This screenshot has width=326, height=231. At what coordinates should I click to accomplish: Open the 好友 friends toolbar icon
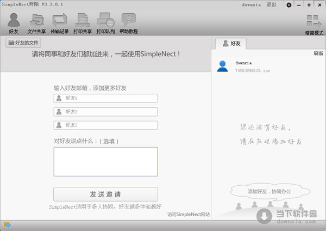tap(14, 23)
